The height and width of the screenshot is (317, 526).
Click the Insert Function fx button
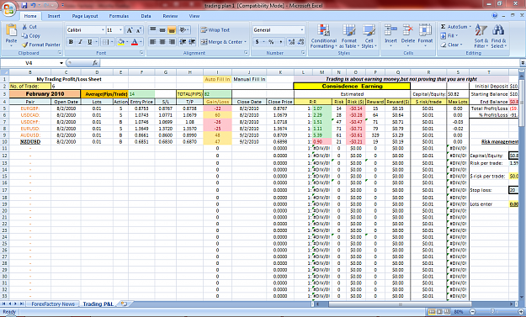click(x=95, y=63)
